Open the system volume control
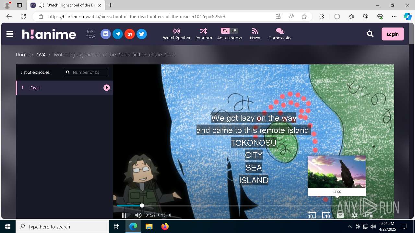 click(373, 227)
